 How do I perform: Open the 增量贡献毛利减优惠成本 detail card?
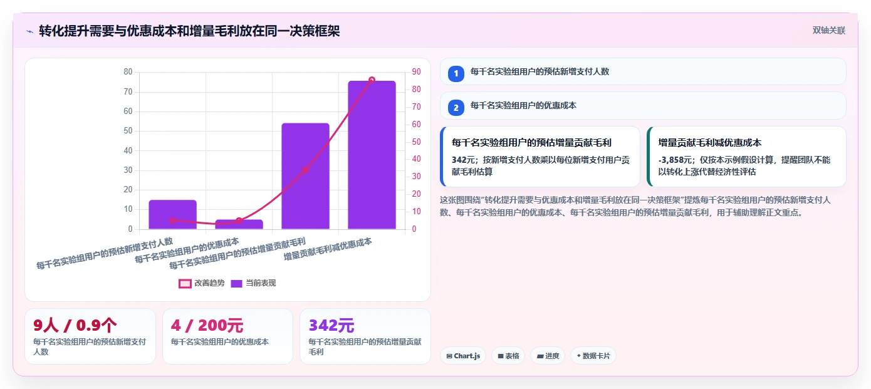[746, 157]
